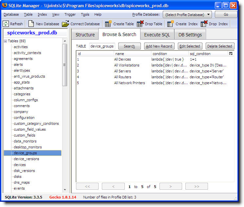Click table list scrollbar down arrow
Screen dimensions: 244x207
point(65,190)
